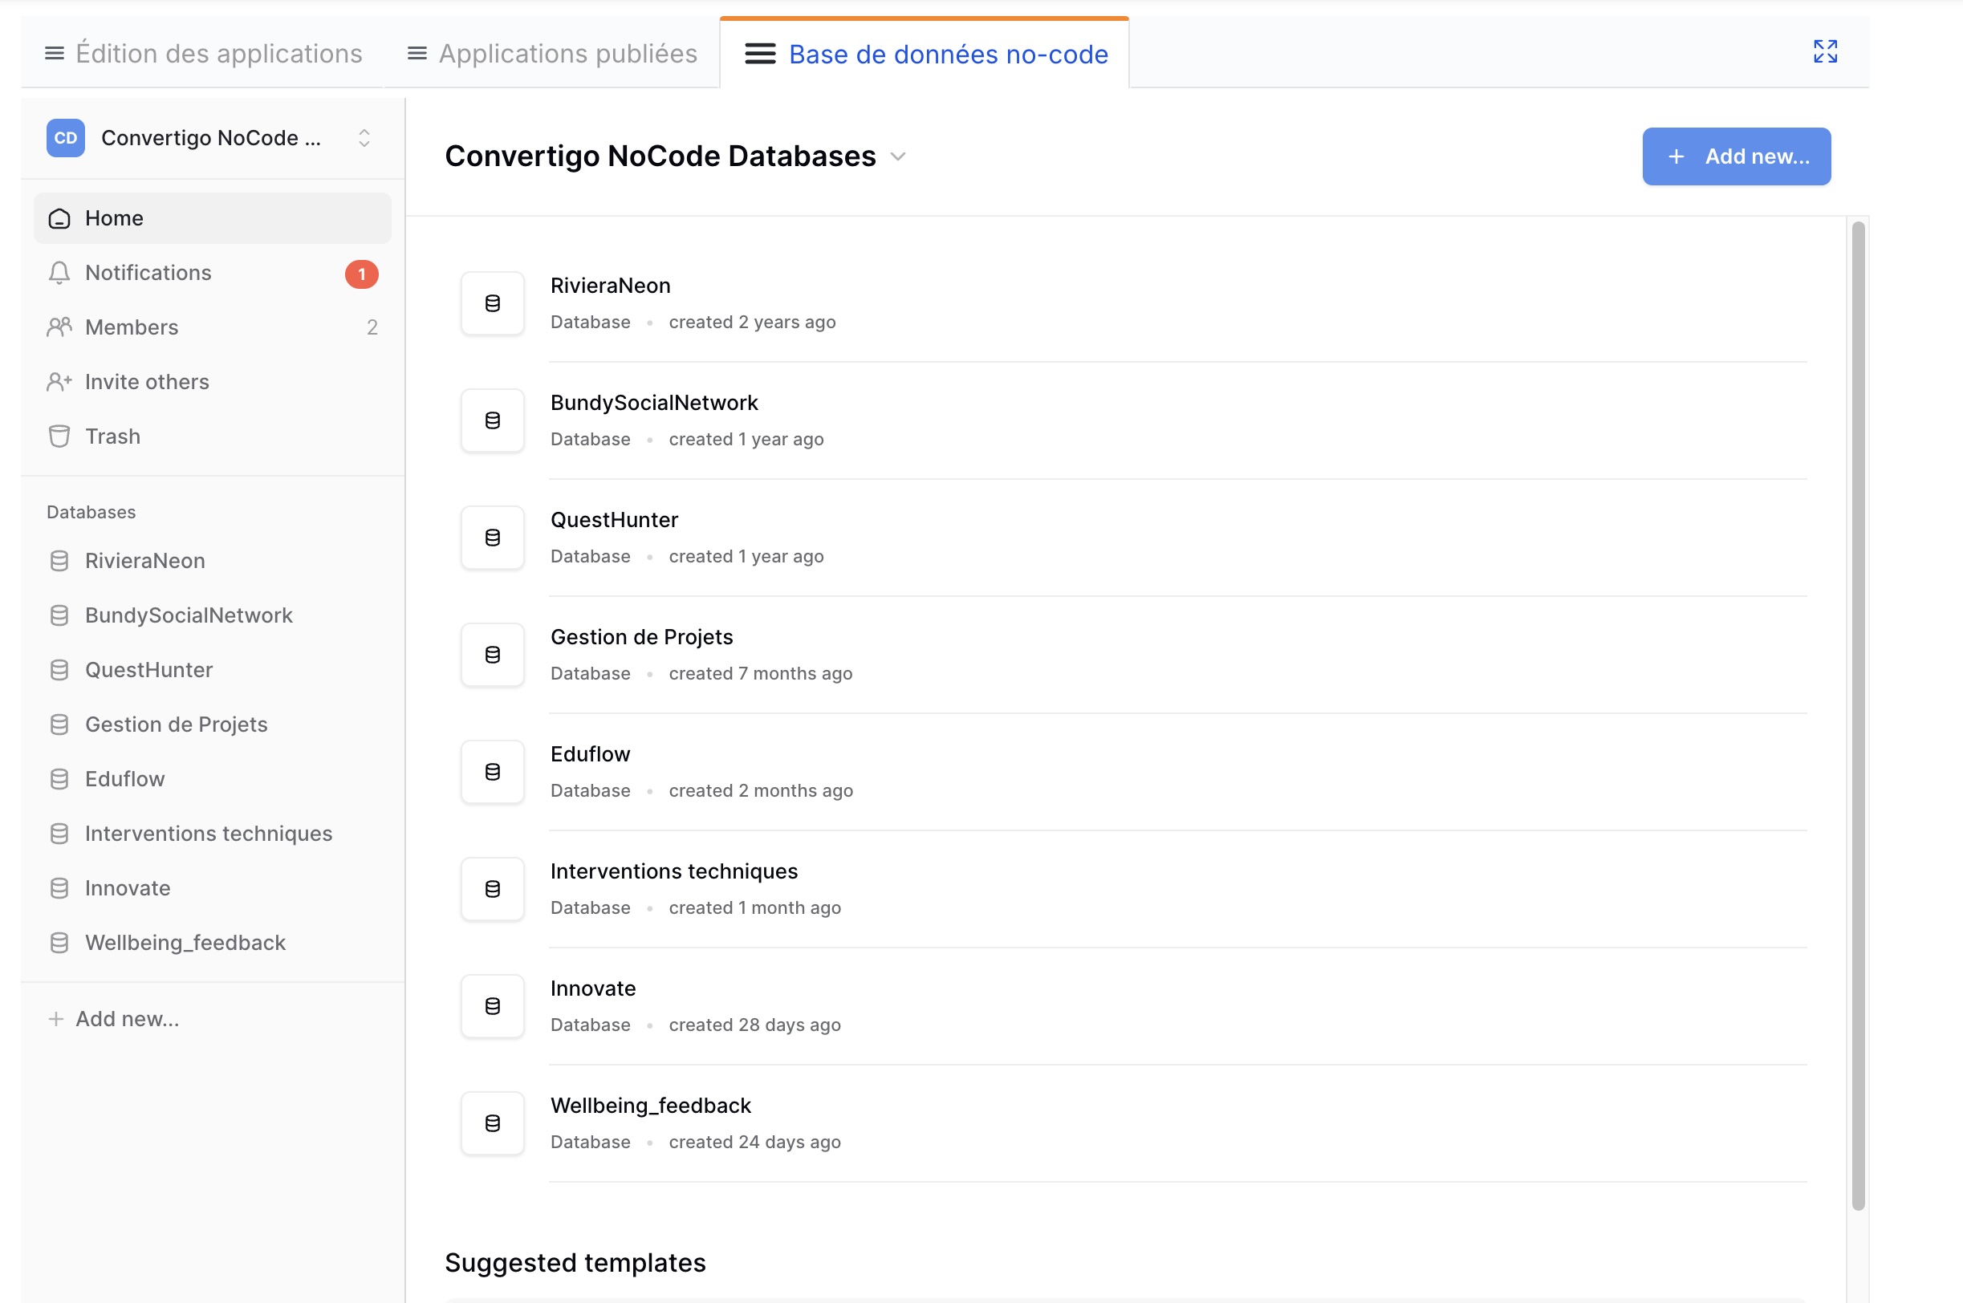Open Innovate in sidebar Databases list
The width and height of the screenshot is (1963, 1303).
tap(213, 888)
